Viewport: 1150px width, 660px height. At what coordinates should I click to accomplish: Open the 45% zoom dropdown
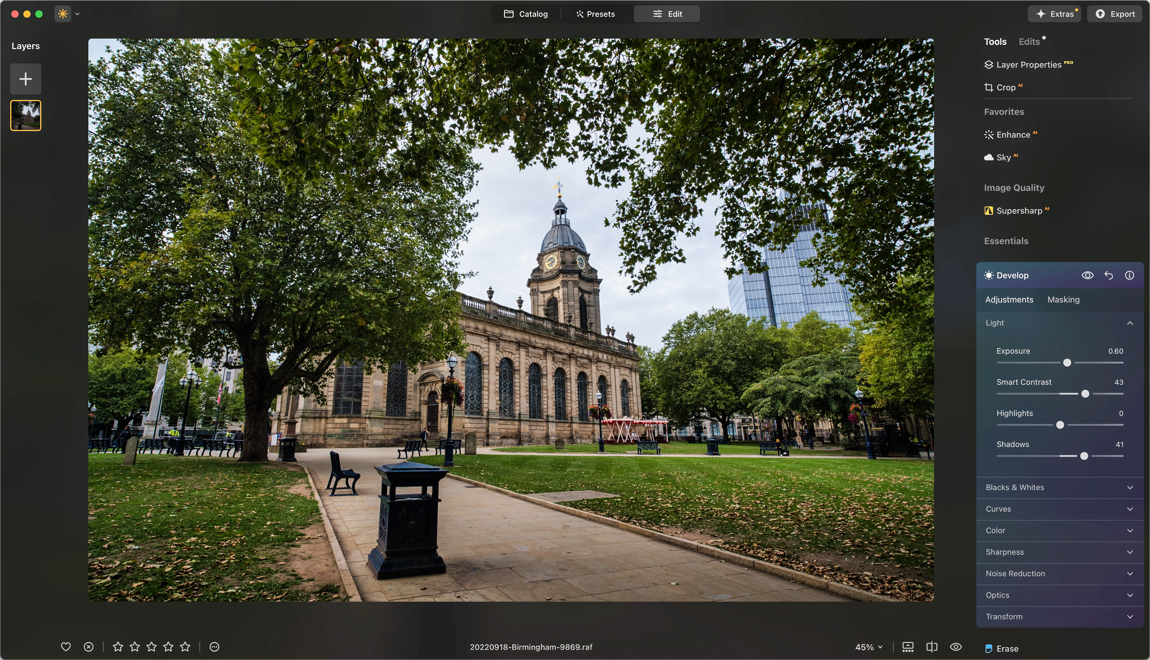[x=869, y=647]
